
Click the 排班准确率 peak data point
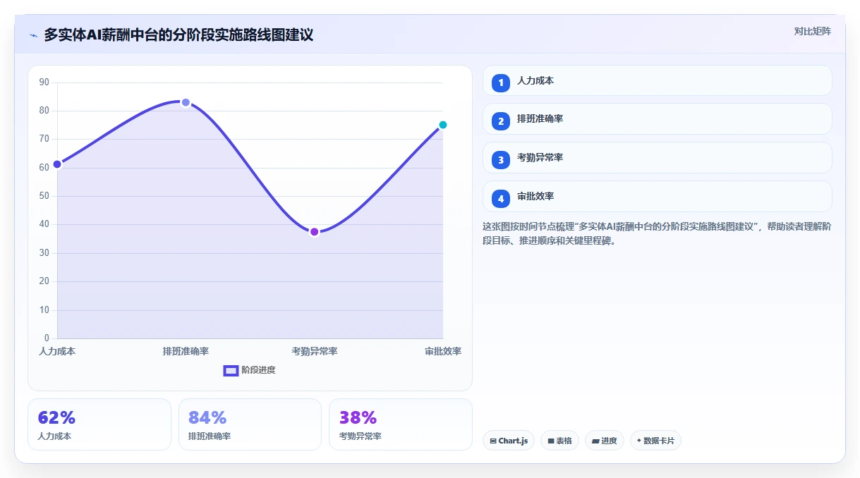186,102
